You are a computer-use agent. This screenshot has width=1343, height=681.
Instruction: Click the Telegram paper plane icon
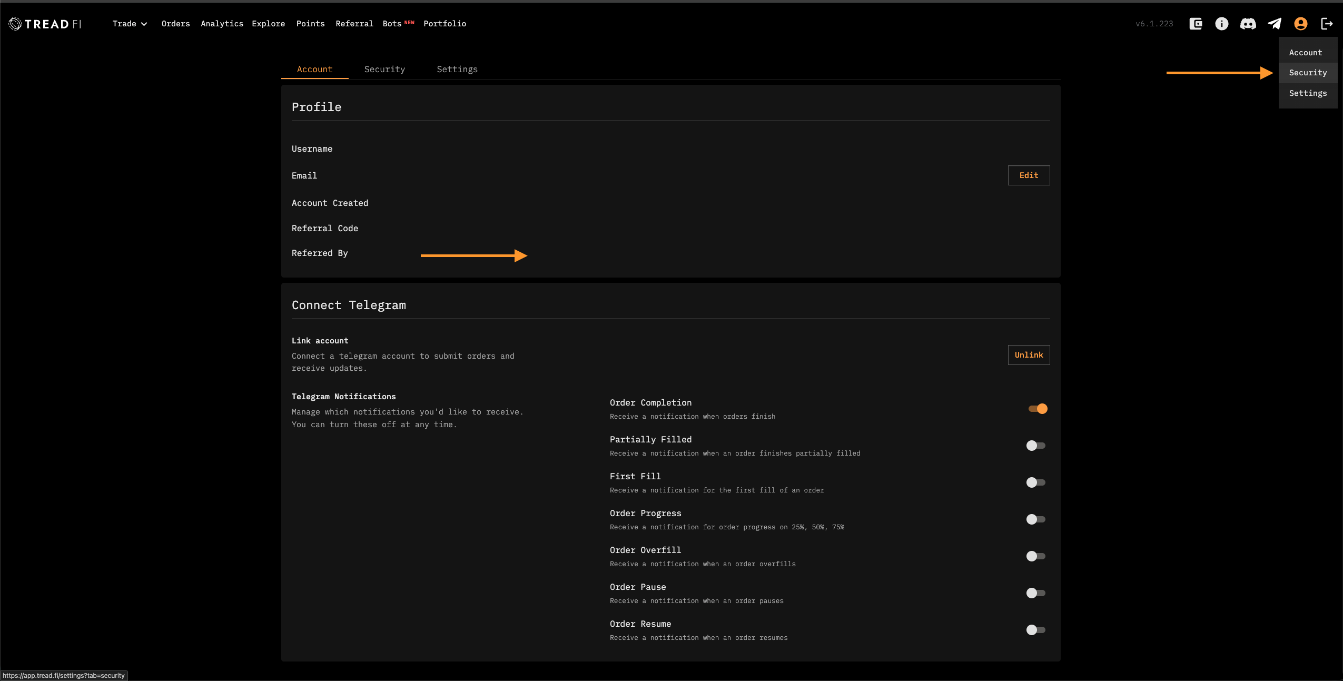click(x=1274, y=24)
